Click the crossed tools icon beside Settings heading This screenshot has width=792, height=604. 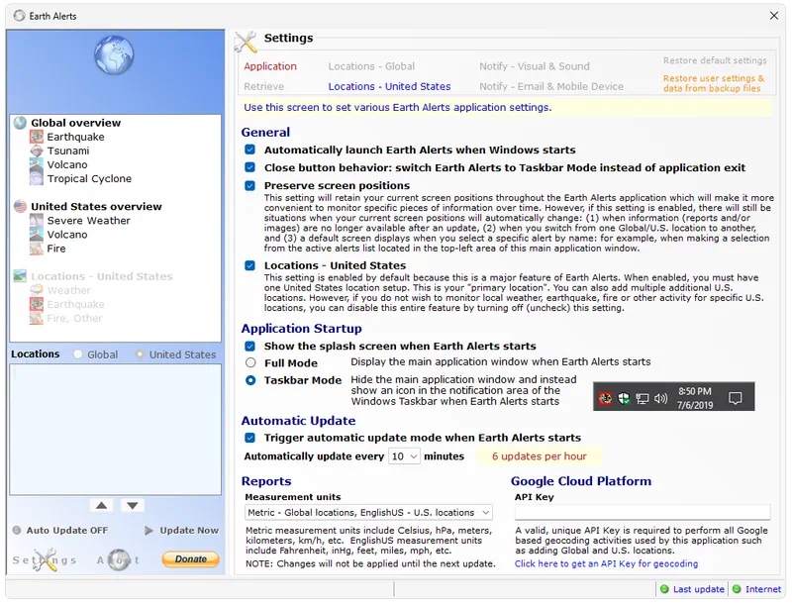pyautogui.click(x=246, y=42)
